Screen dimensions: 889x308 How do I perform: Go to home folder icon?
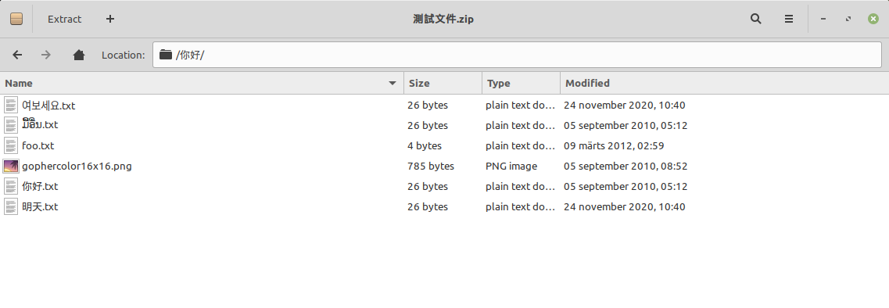click(79, 55)
